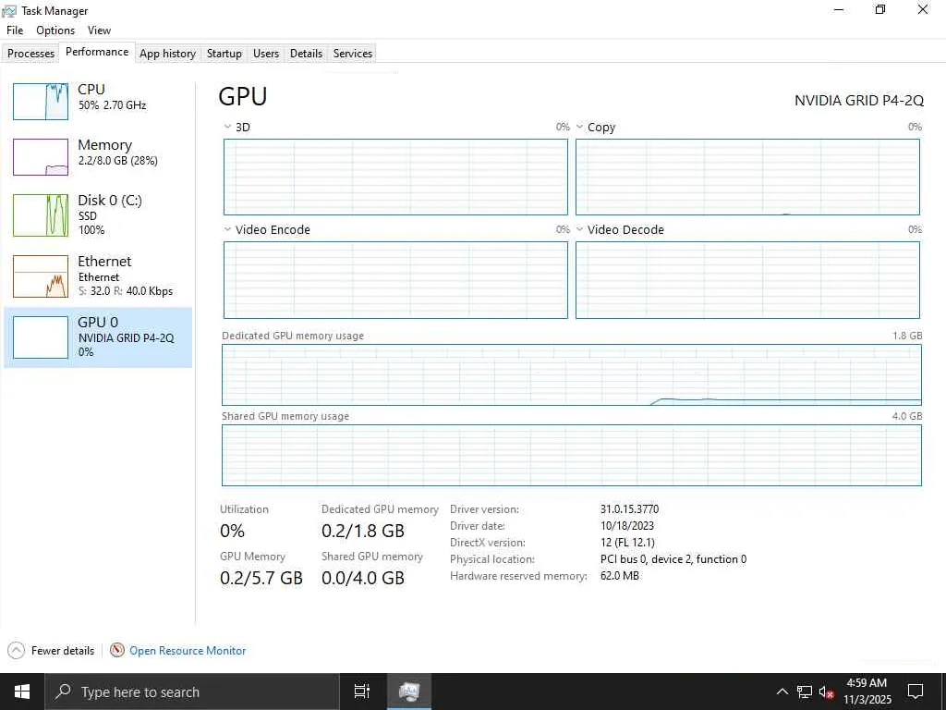
Task: Switch to the Processes tab
Action: click(30, 53)
